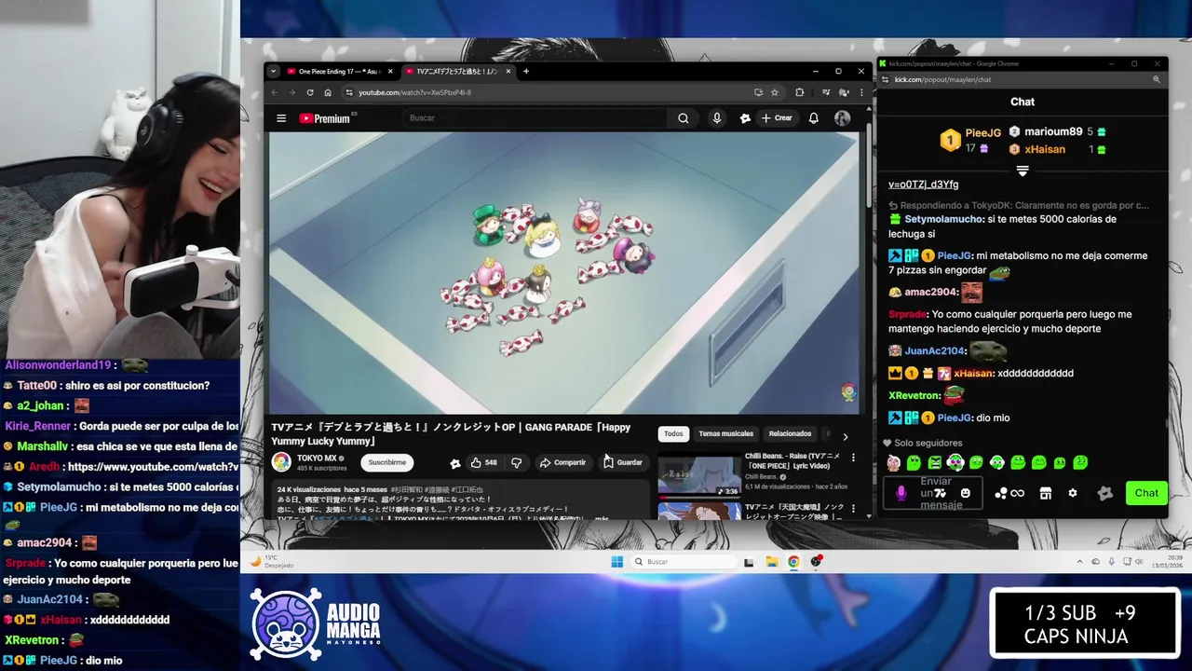Viewport: 1192px width, 671px height.
Task: Dislike the video with thumbs down
Action: [517, 462]
